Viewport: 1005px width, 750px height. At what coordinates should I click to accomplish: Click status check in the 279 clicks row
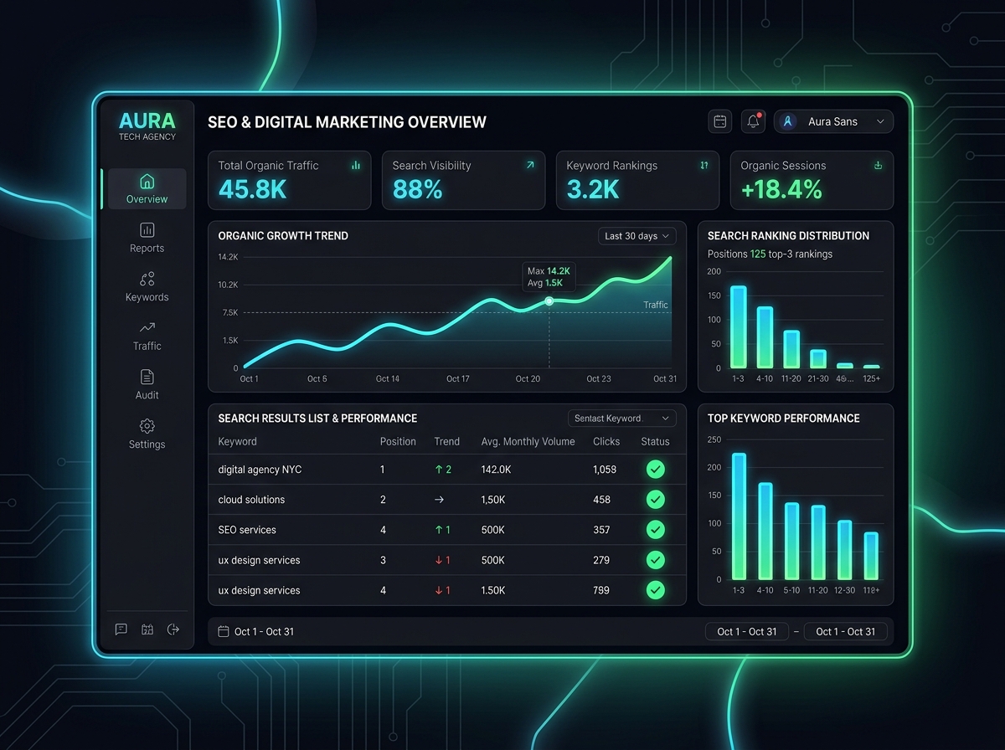pos(656,560)
